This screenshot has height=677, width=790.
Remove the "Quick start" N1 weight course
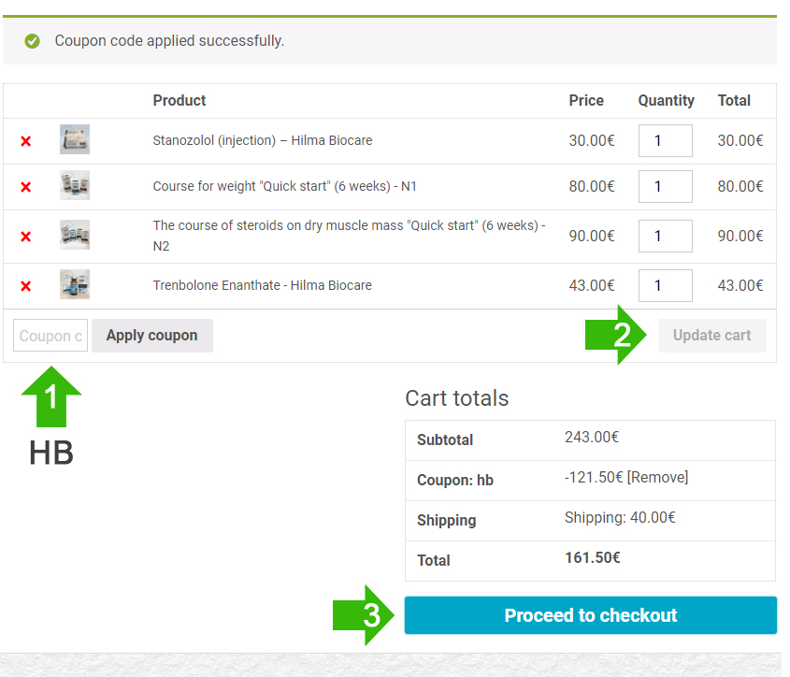click(x=26, y=187)
